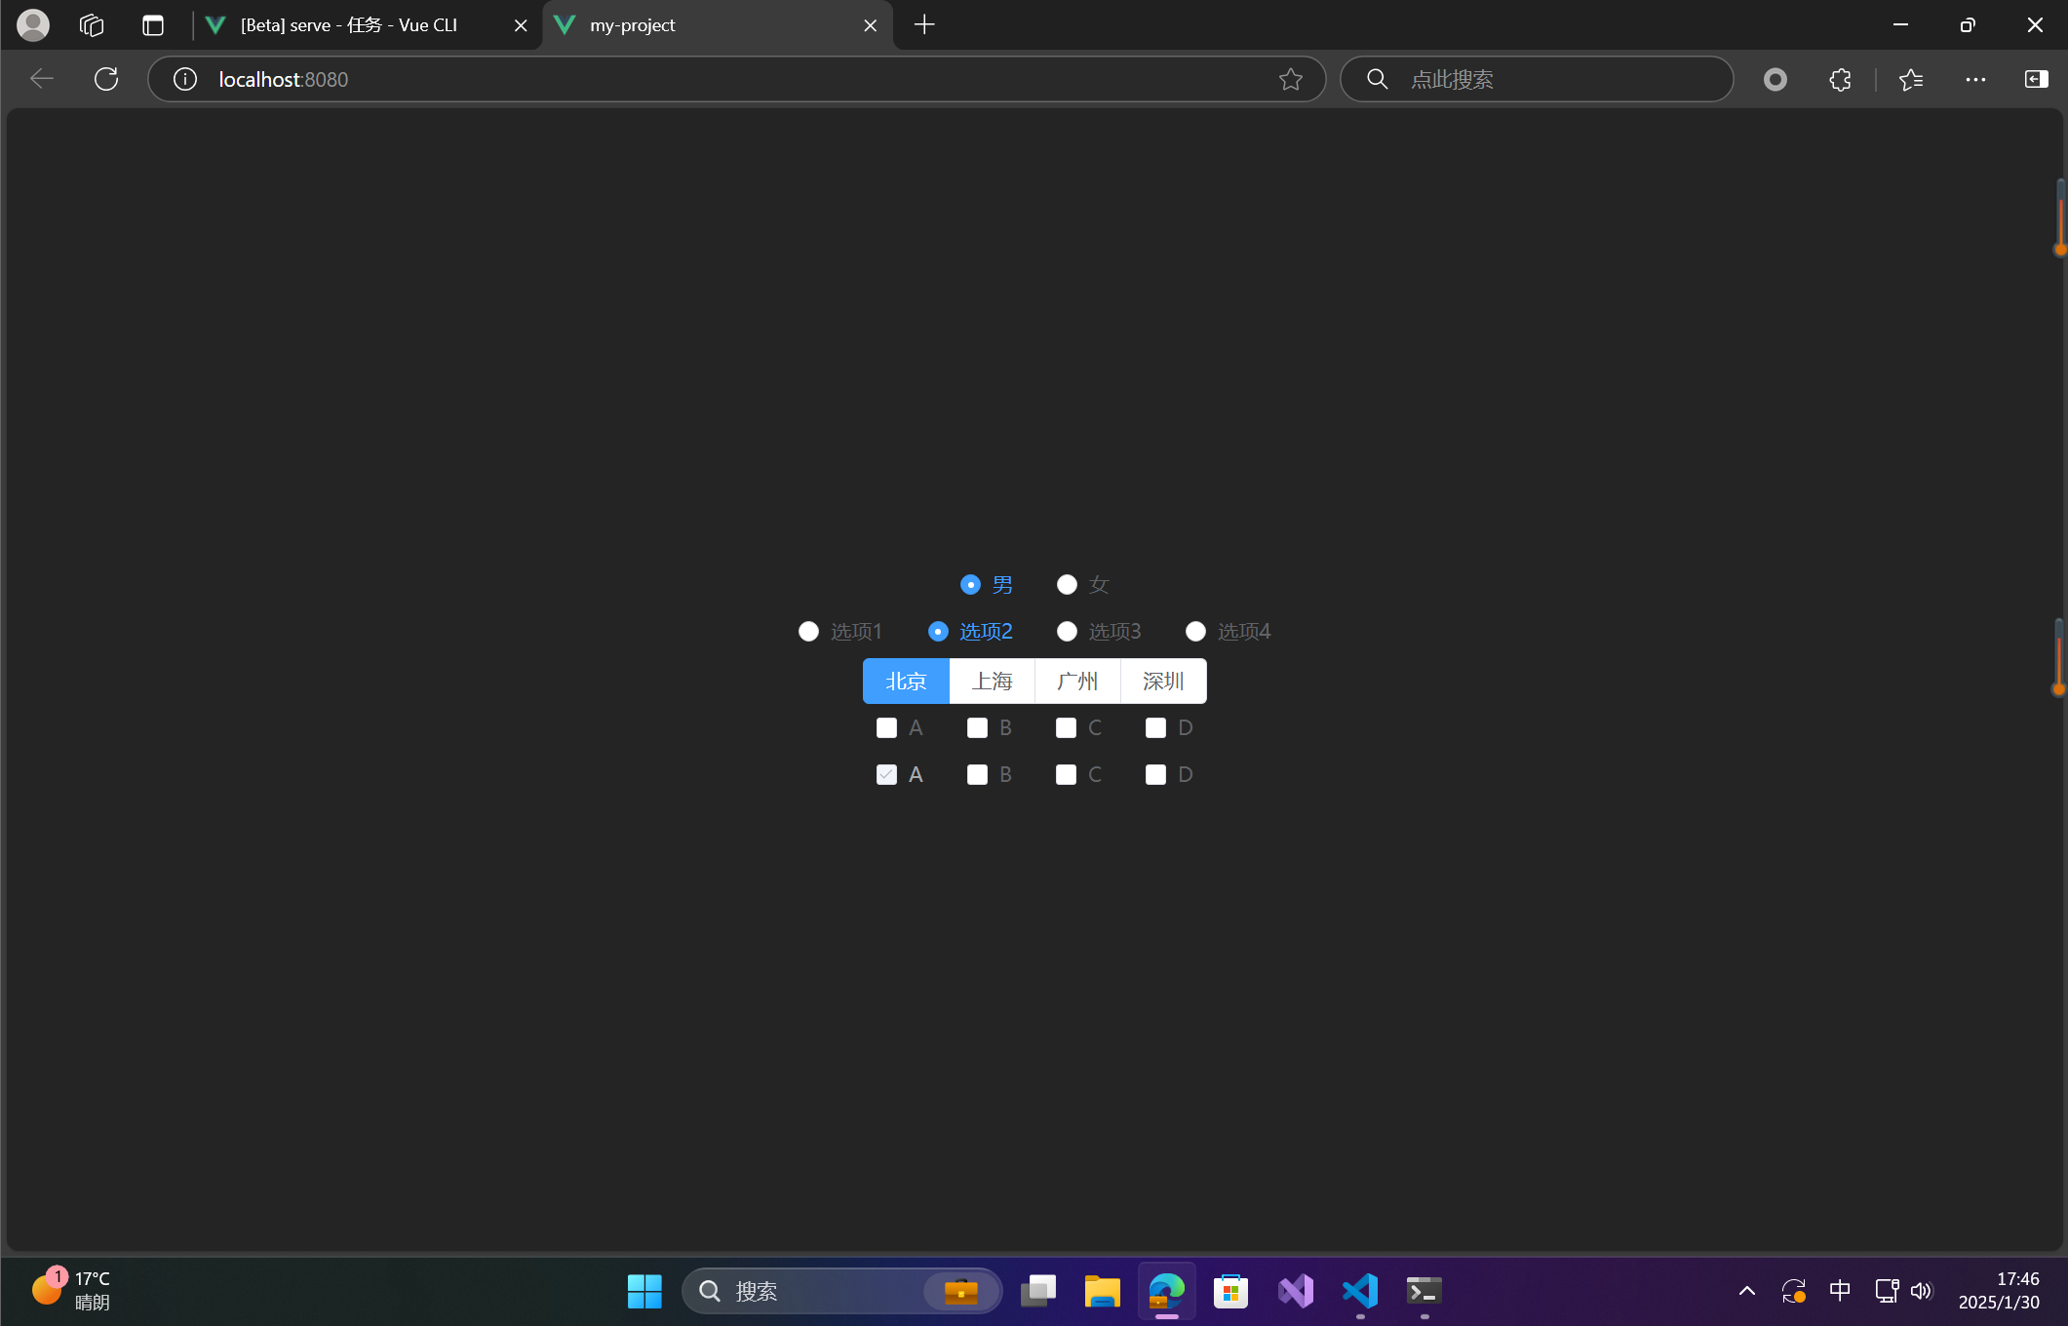Check box B in first checkbox row
Image resolution: width=2068 pixels, height=1326 pixels.
click(977, 728)
